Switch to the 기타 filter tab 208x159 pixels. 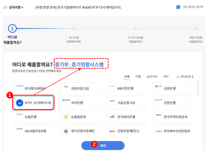[x=166, y=77]
